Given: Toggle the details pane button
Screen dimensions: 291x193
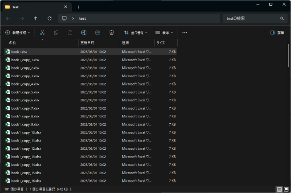Looking at the screenshot, I should 277,32.
